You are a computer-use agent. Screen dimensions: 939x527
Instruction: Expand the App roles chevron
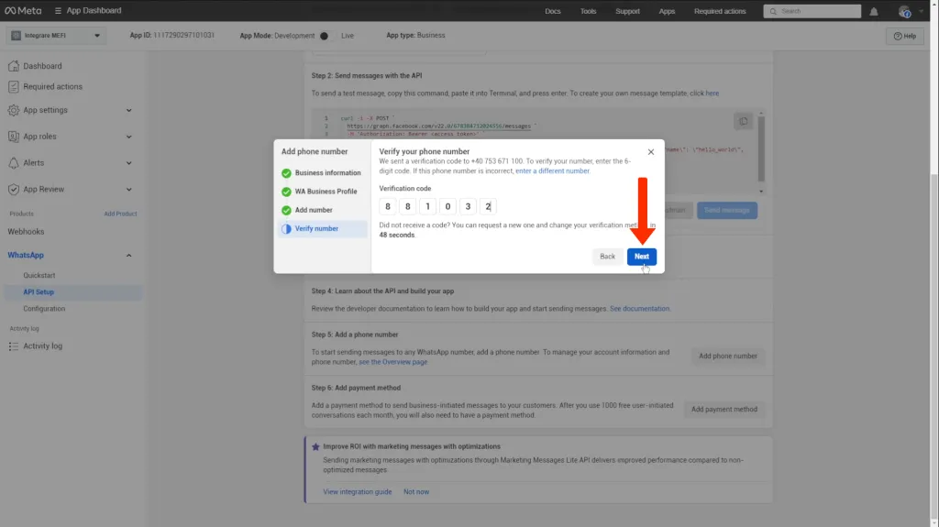(x=128, y=137)
